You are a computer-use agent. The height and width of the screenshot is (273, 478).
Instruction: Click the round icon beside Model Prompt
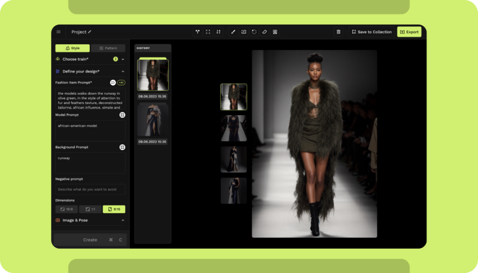pos(122,115)
